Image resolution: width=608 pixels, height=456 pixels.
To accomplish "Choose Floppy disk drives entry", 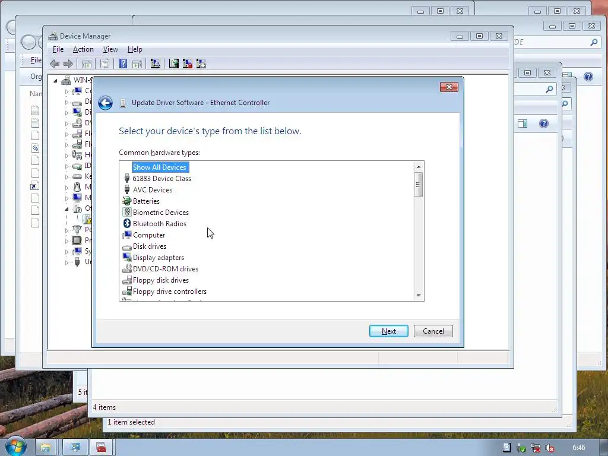I will [160, 280].
